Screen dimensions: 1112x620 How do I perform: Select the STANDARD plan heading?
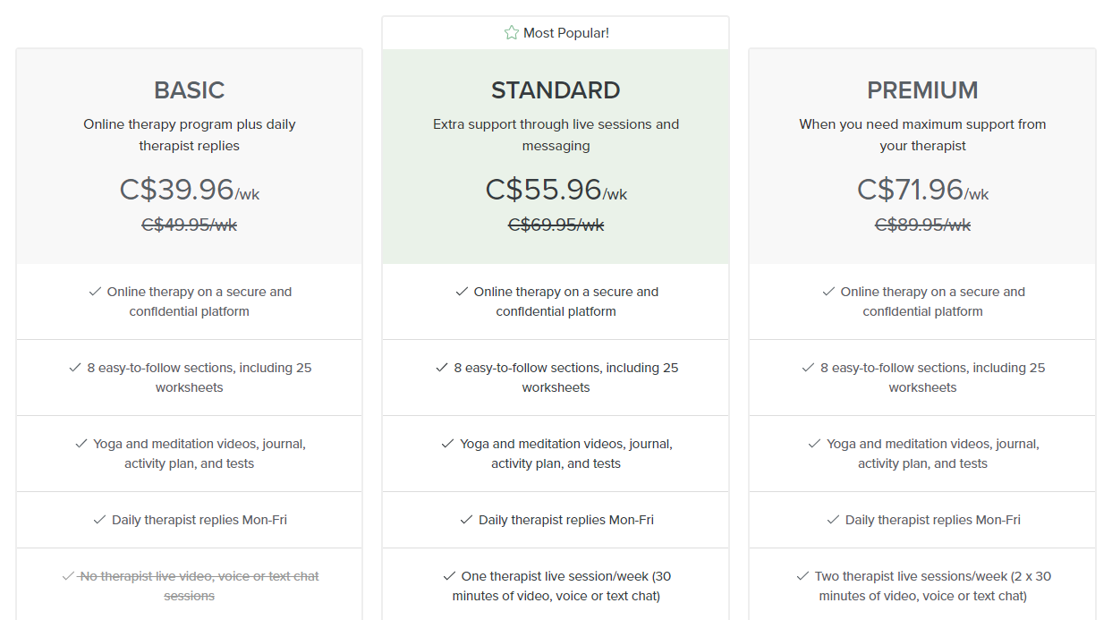556,90
